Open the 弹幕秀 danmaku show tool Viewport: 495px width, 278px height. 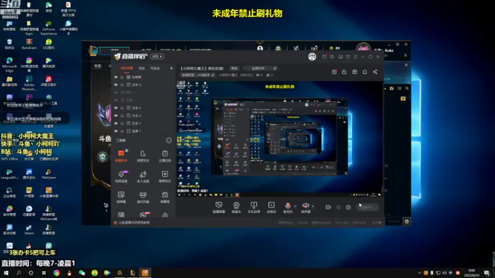point(165,197)
